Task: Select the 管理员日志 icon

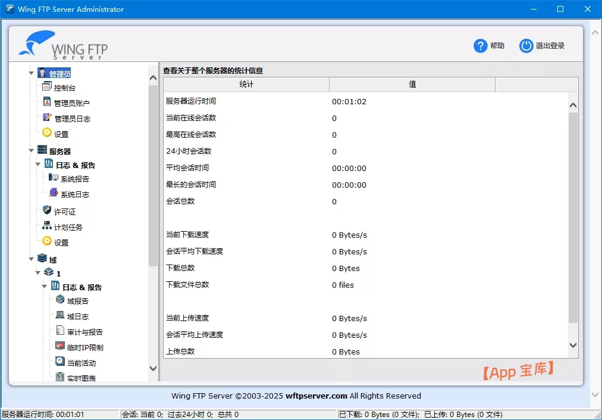Action: click(x=47, y=118)
